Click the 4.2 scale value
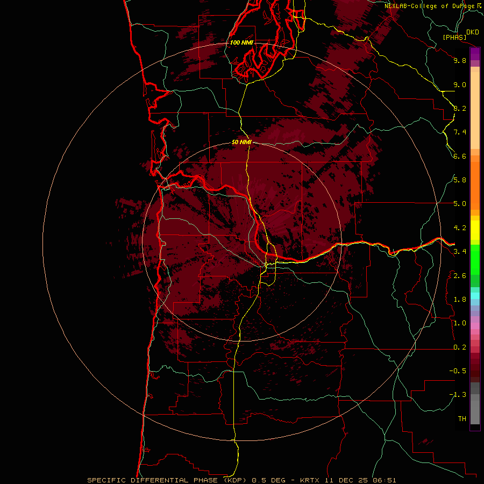 [x=460, y=228]
